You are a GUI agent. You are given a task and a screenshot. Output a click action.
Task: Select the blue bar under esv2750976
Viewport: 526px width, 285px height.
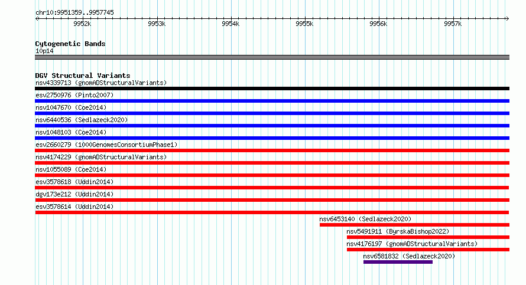pos(272,101)
